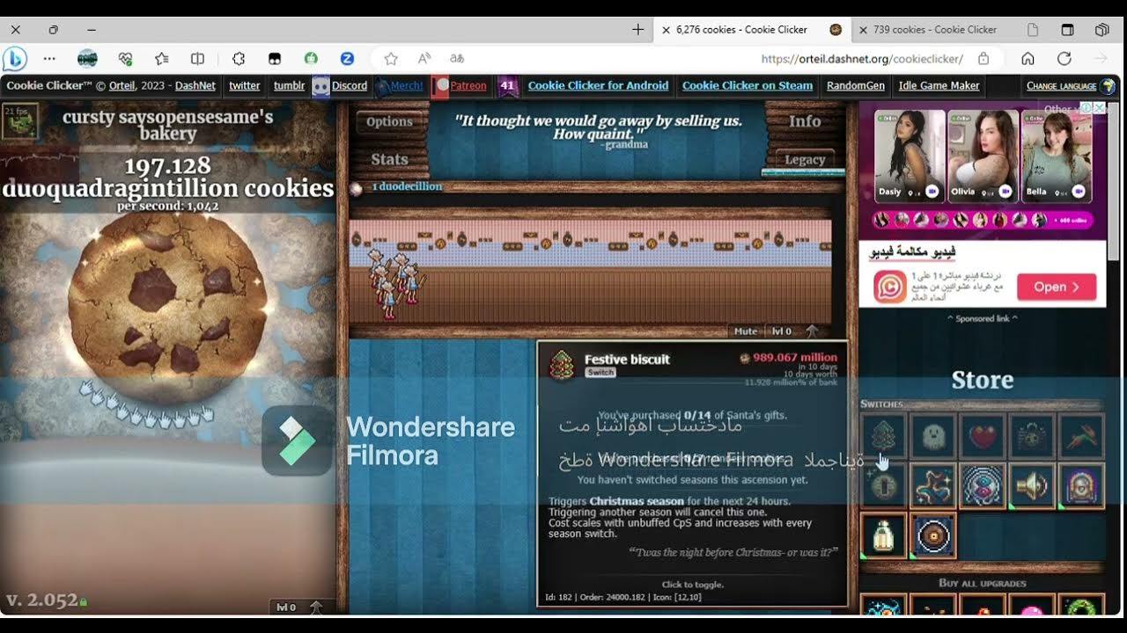
Task: Upgrade grandma level with the arrow icon
Action: (x=812, y=331)
